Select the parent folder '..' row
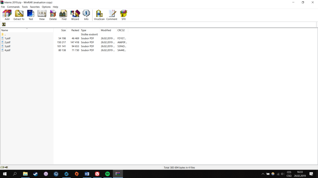 point(64,34)
